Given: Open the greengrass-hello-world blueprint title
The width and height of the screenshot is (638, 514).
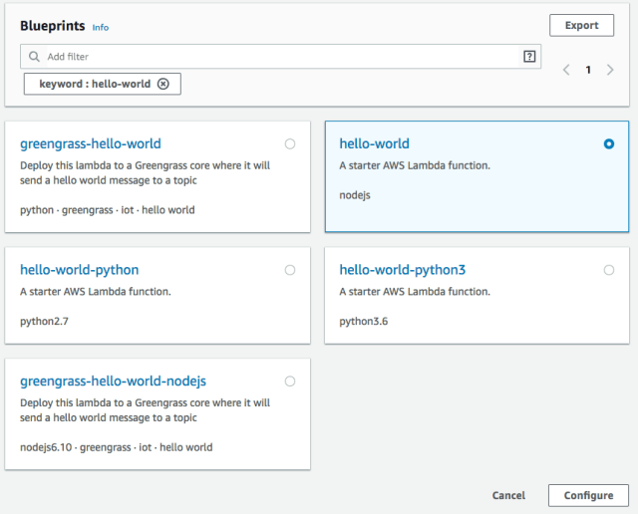Looking at the screenshot, I should click(x=91, y=143).
